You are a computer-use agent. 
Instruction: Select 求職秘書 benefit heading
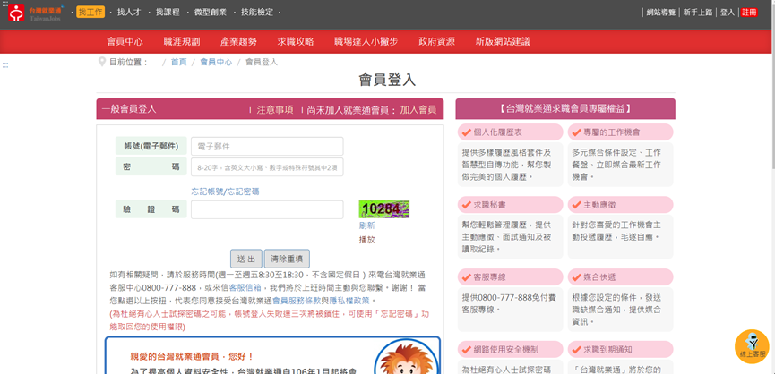click(510, 205)
